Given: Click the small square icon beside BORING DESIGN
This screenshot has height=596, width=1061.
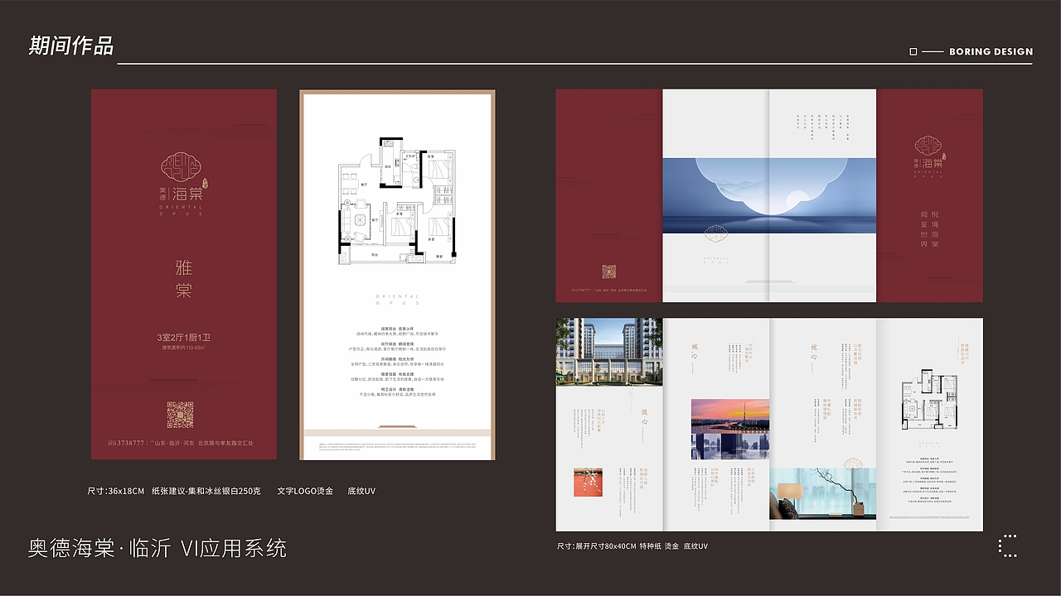Looking at the screenshot, I should pyautogui.click(x=913, y=51).
